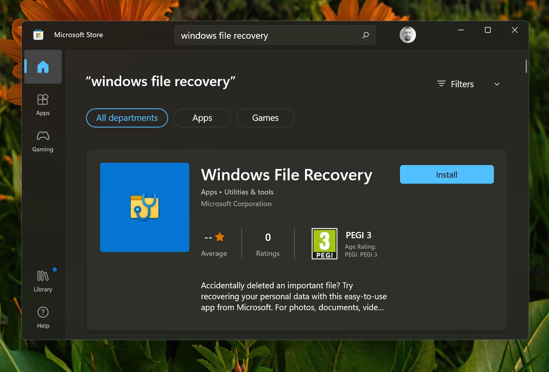Open the Home section in sidebar

click(x=43, y=67)
